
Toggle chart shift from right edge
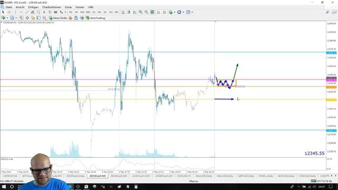click(164, 12)
